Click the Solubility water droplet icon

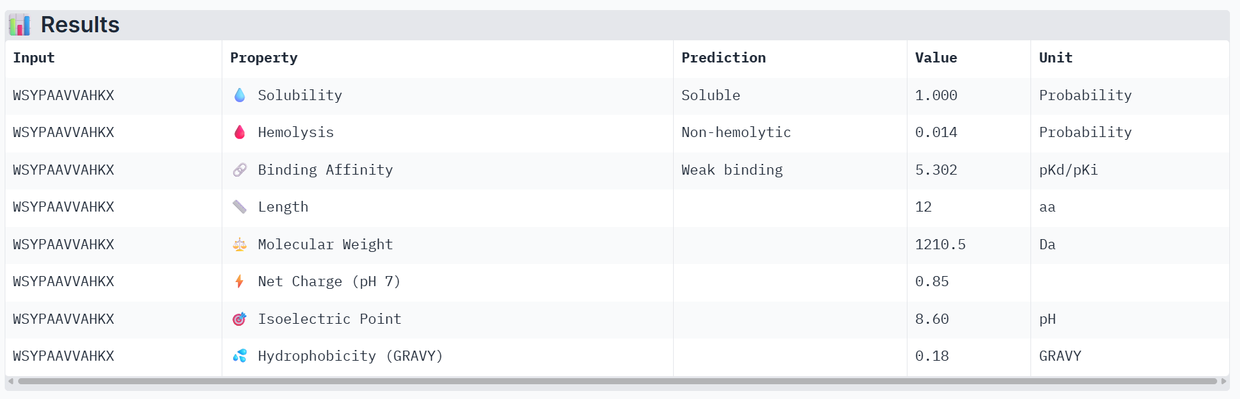coord(240,95)
